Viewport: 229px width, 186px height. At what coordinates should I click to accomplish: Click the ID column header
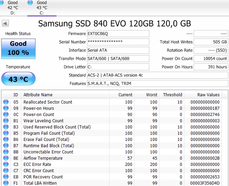coord(16,95)
